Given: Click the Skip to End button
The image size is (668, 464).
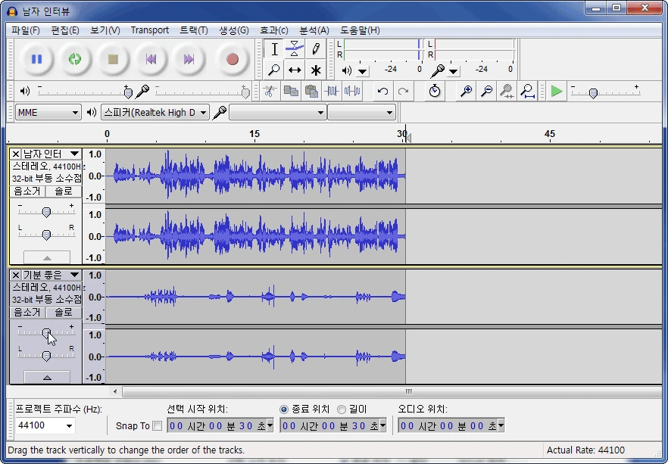Looking at the screenshot, I should coord(189,59).
